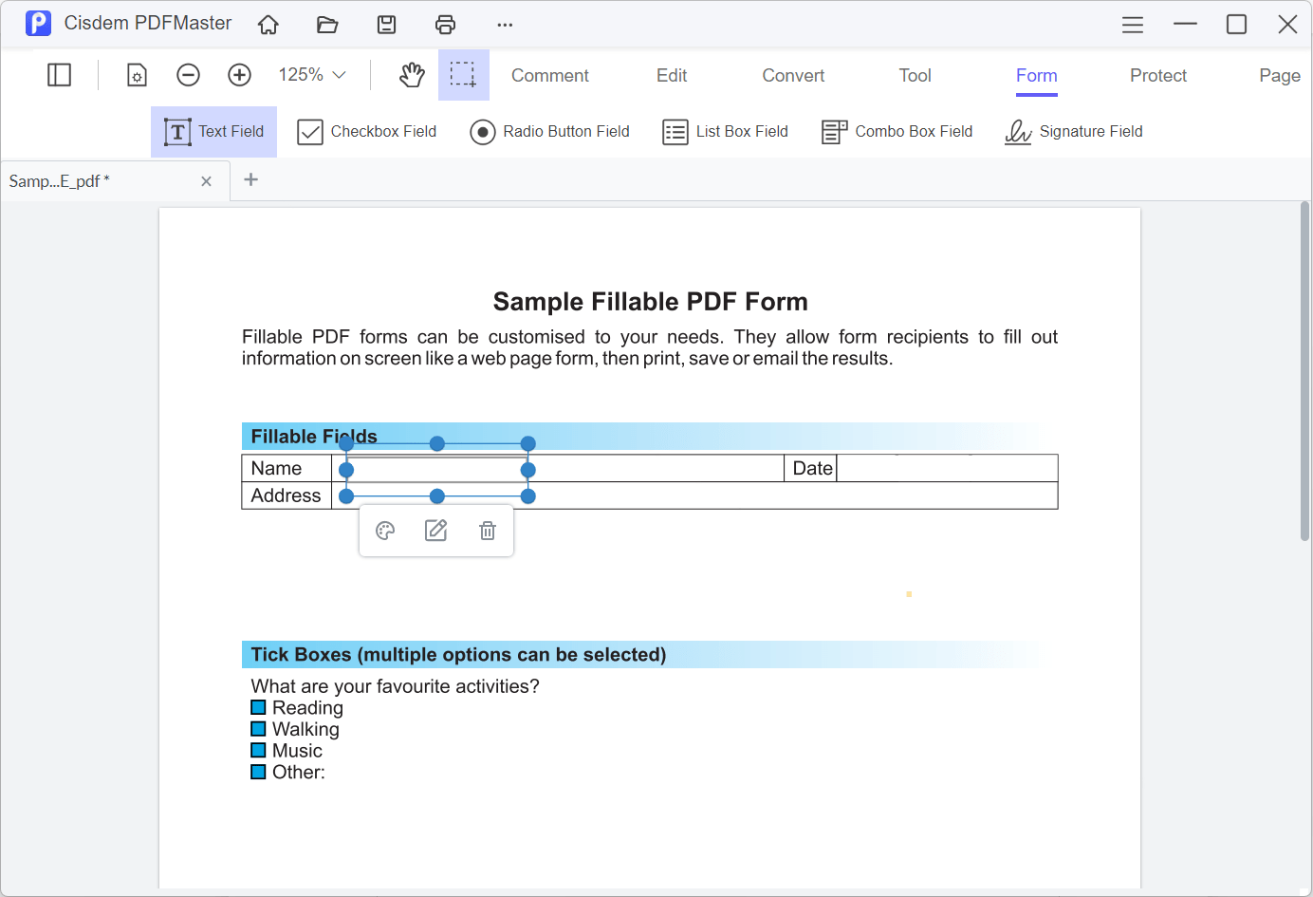Close the Samp...E_pdf document tab
1313x897 pixels.
pyautogui.click(x=206, y=181)
